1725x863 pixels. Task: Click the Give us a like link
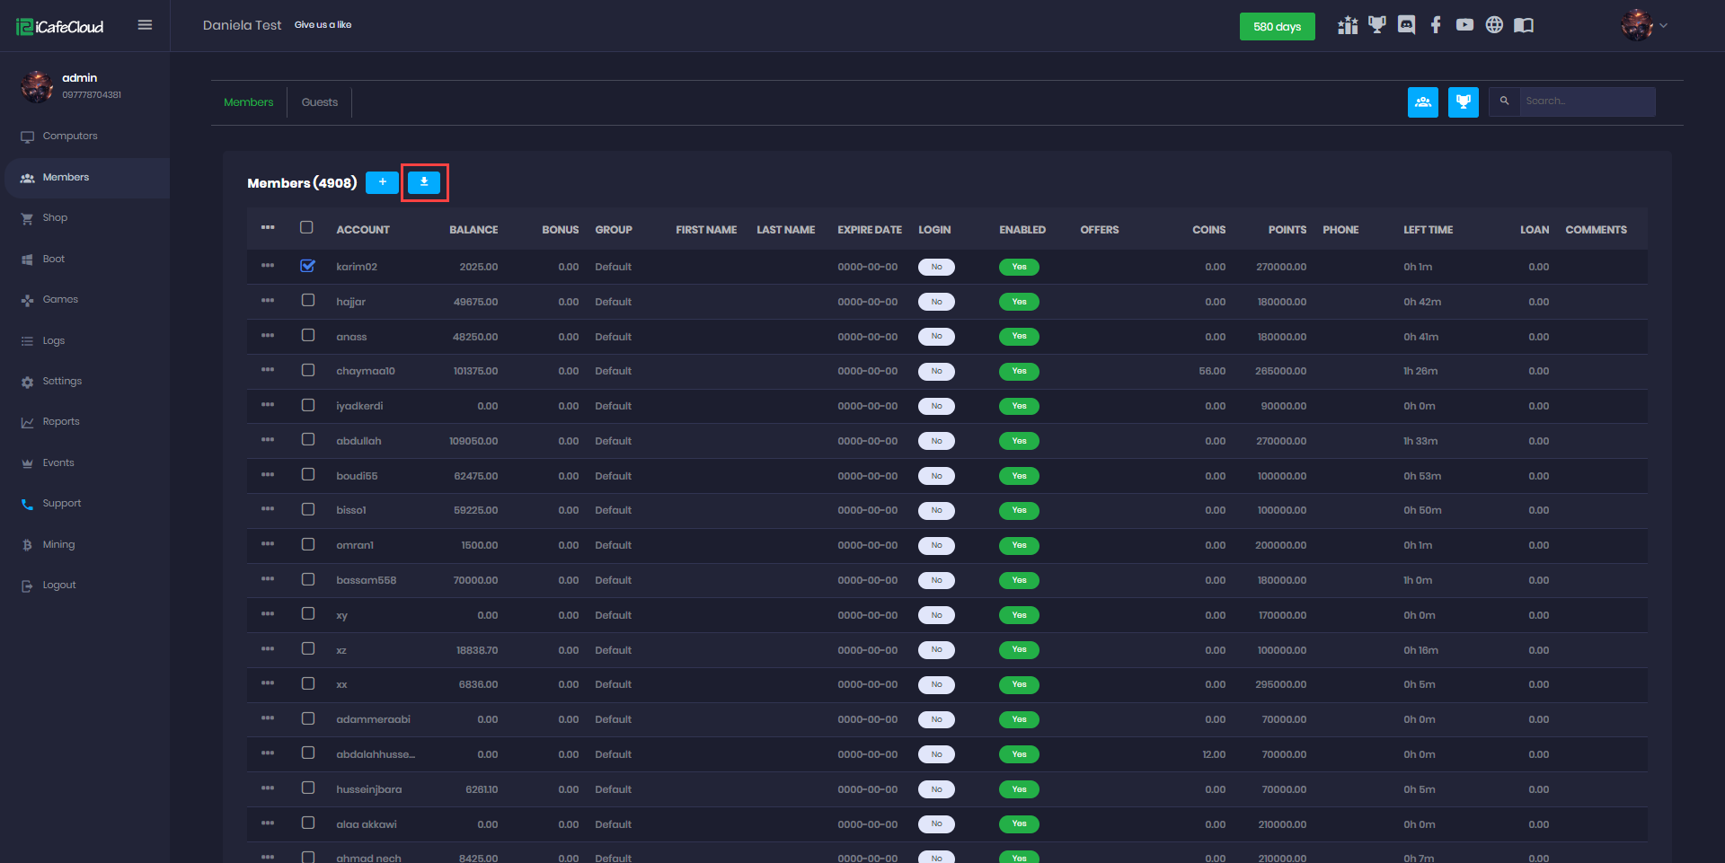coord(323,25)
